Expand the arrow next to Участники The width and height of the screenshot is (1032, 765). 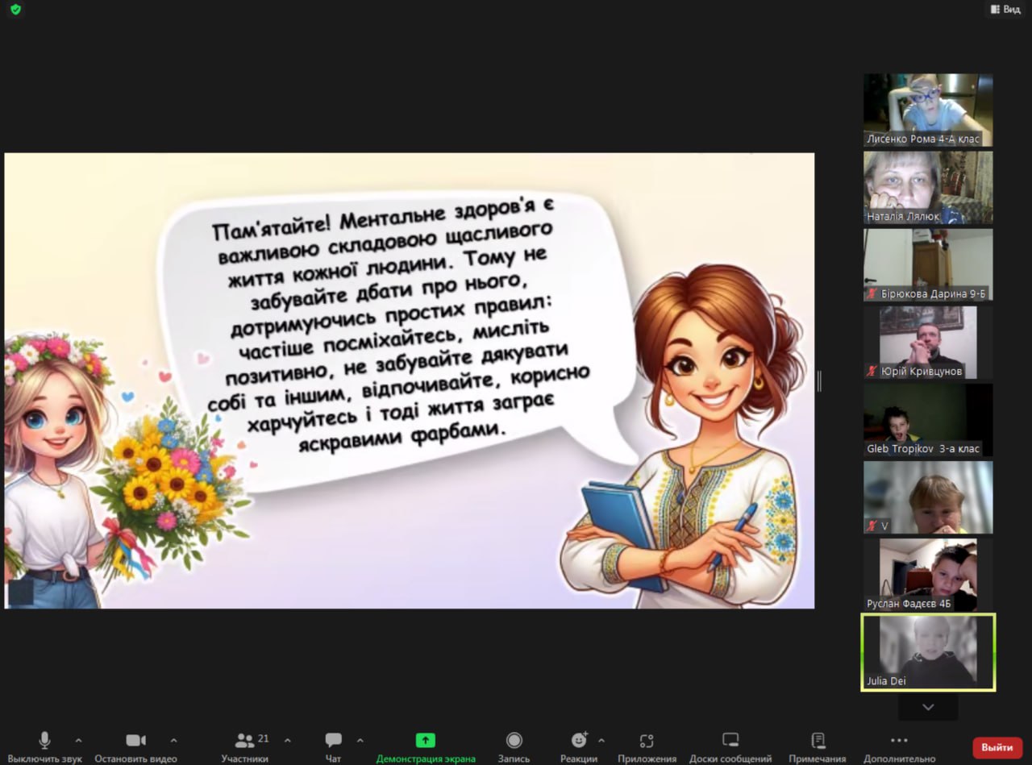click(288, 740)
